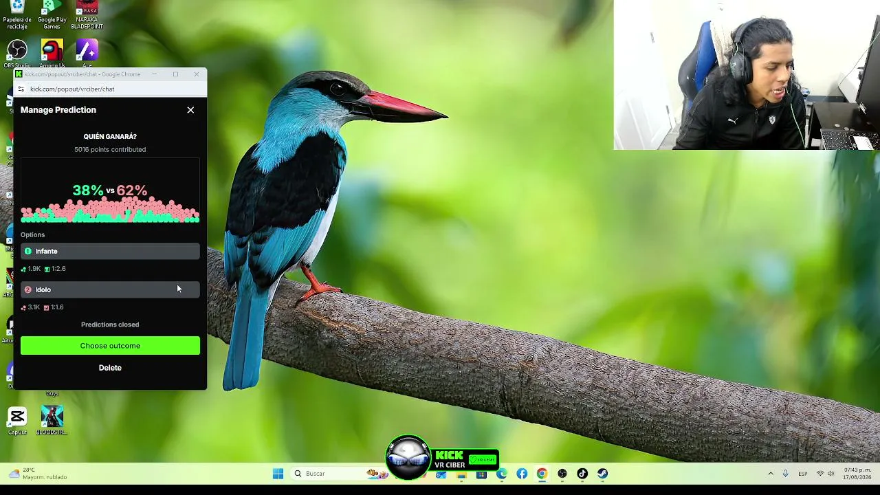Open OBS Studio from the taskbar

click(x=562, y=474)
